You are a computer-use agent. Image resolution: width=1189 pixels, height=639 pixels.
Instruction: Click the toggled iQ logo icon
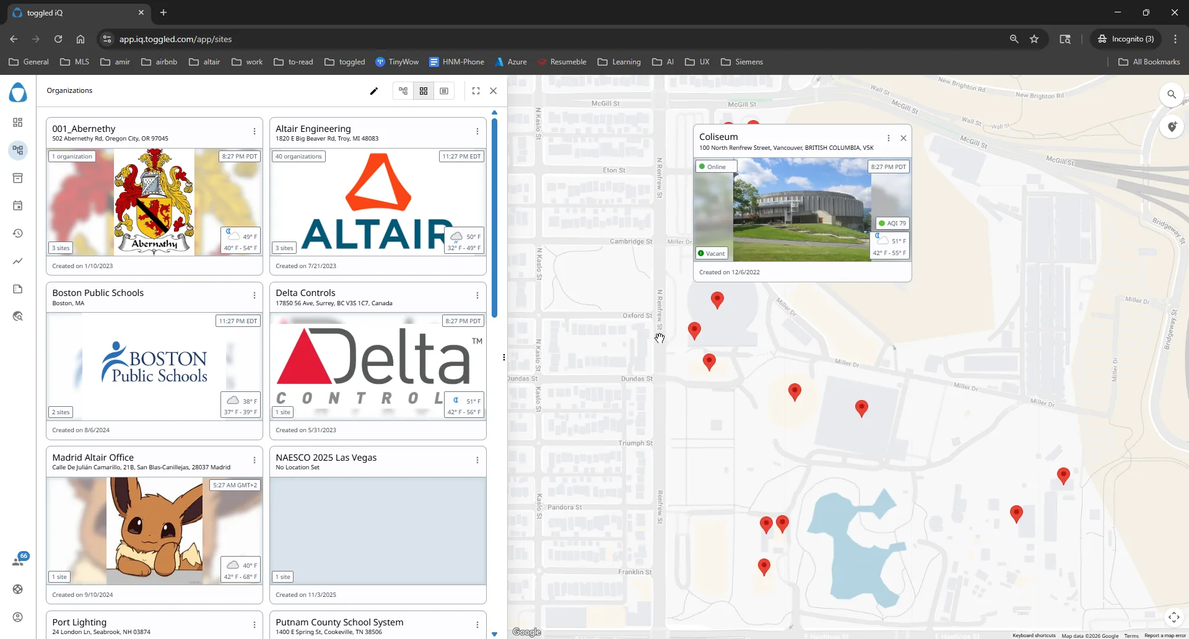[x=18, y=93]
